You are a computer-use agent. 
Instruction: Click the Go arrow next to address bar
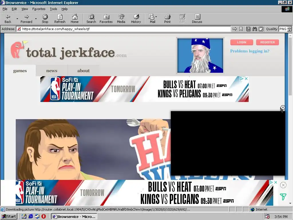(235, 29)
